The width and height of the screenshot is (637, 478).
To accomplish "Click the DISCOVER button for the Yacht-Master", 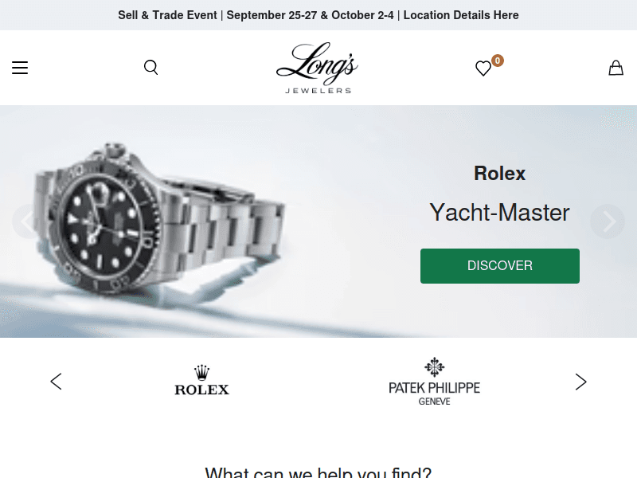I will tap(500, 265).
